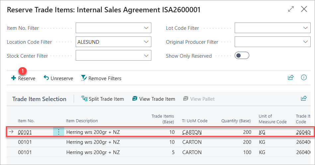Select the row with 5 trade items
Viewport: 315px width, 165px height.
(159, 152)
